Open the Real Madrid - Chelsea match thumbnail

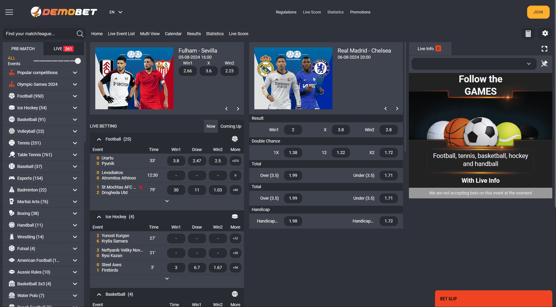coord(293,78)
